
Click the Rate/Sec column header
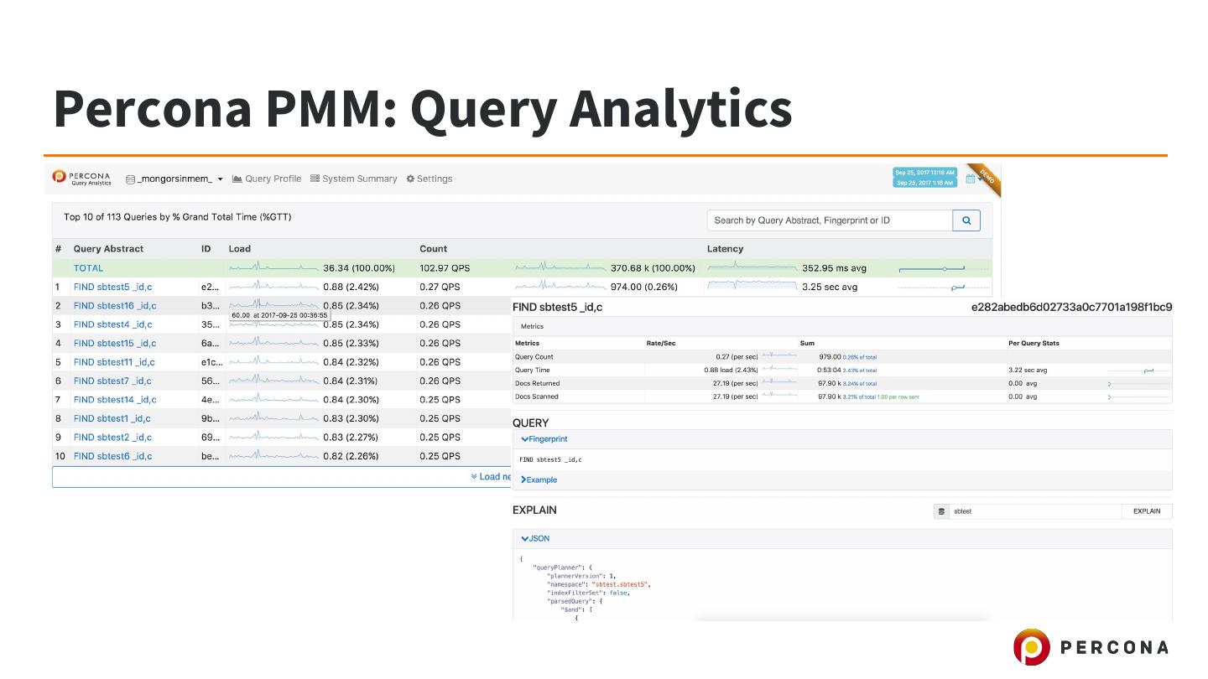point(661,344)
